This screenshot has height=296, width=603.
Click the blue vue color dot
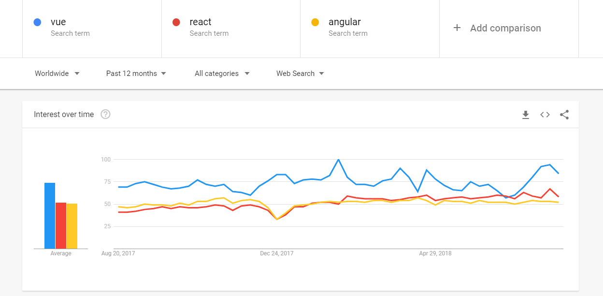pos(37,22)
